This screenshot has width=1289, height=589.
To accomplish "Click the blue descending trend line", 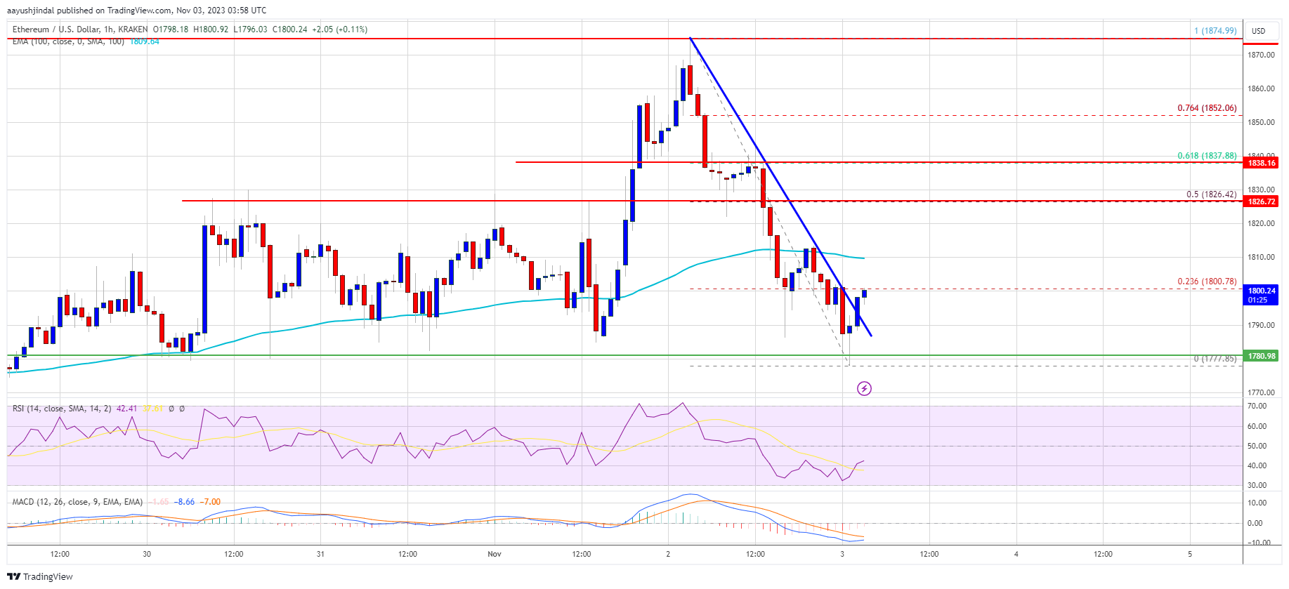I will point(780,185).
